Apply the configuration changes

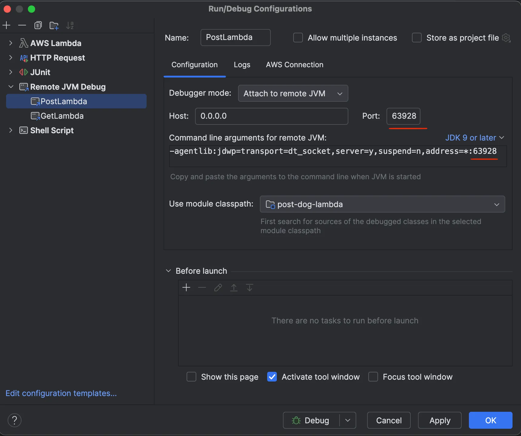(x=440, y=420)
